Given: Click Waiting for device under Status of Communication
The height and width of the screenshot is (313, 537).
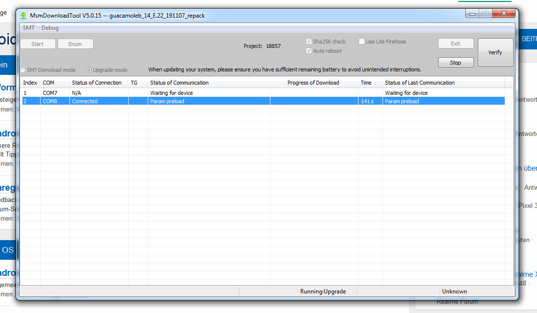Looking at the screenshot, I should coord(208,93).
